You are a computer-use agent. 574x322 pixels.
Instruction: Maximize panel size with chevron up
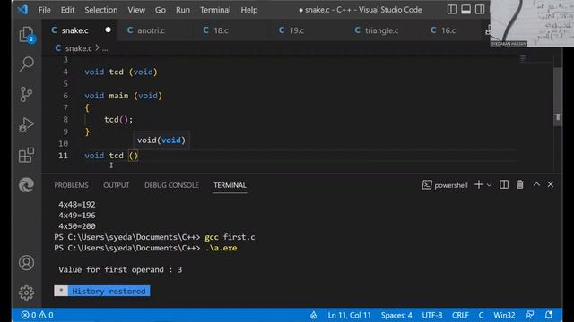(x=536, y=185)
